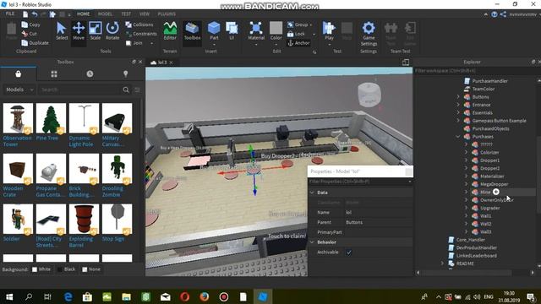Switch to the TEST ribbon tab
Viewport: 541px width, 304px height.
tap(126, 14)
